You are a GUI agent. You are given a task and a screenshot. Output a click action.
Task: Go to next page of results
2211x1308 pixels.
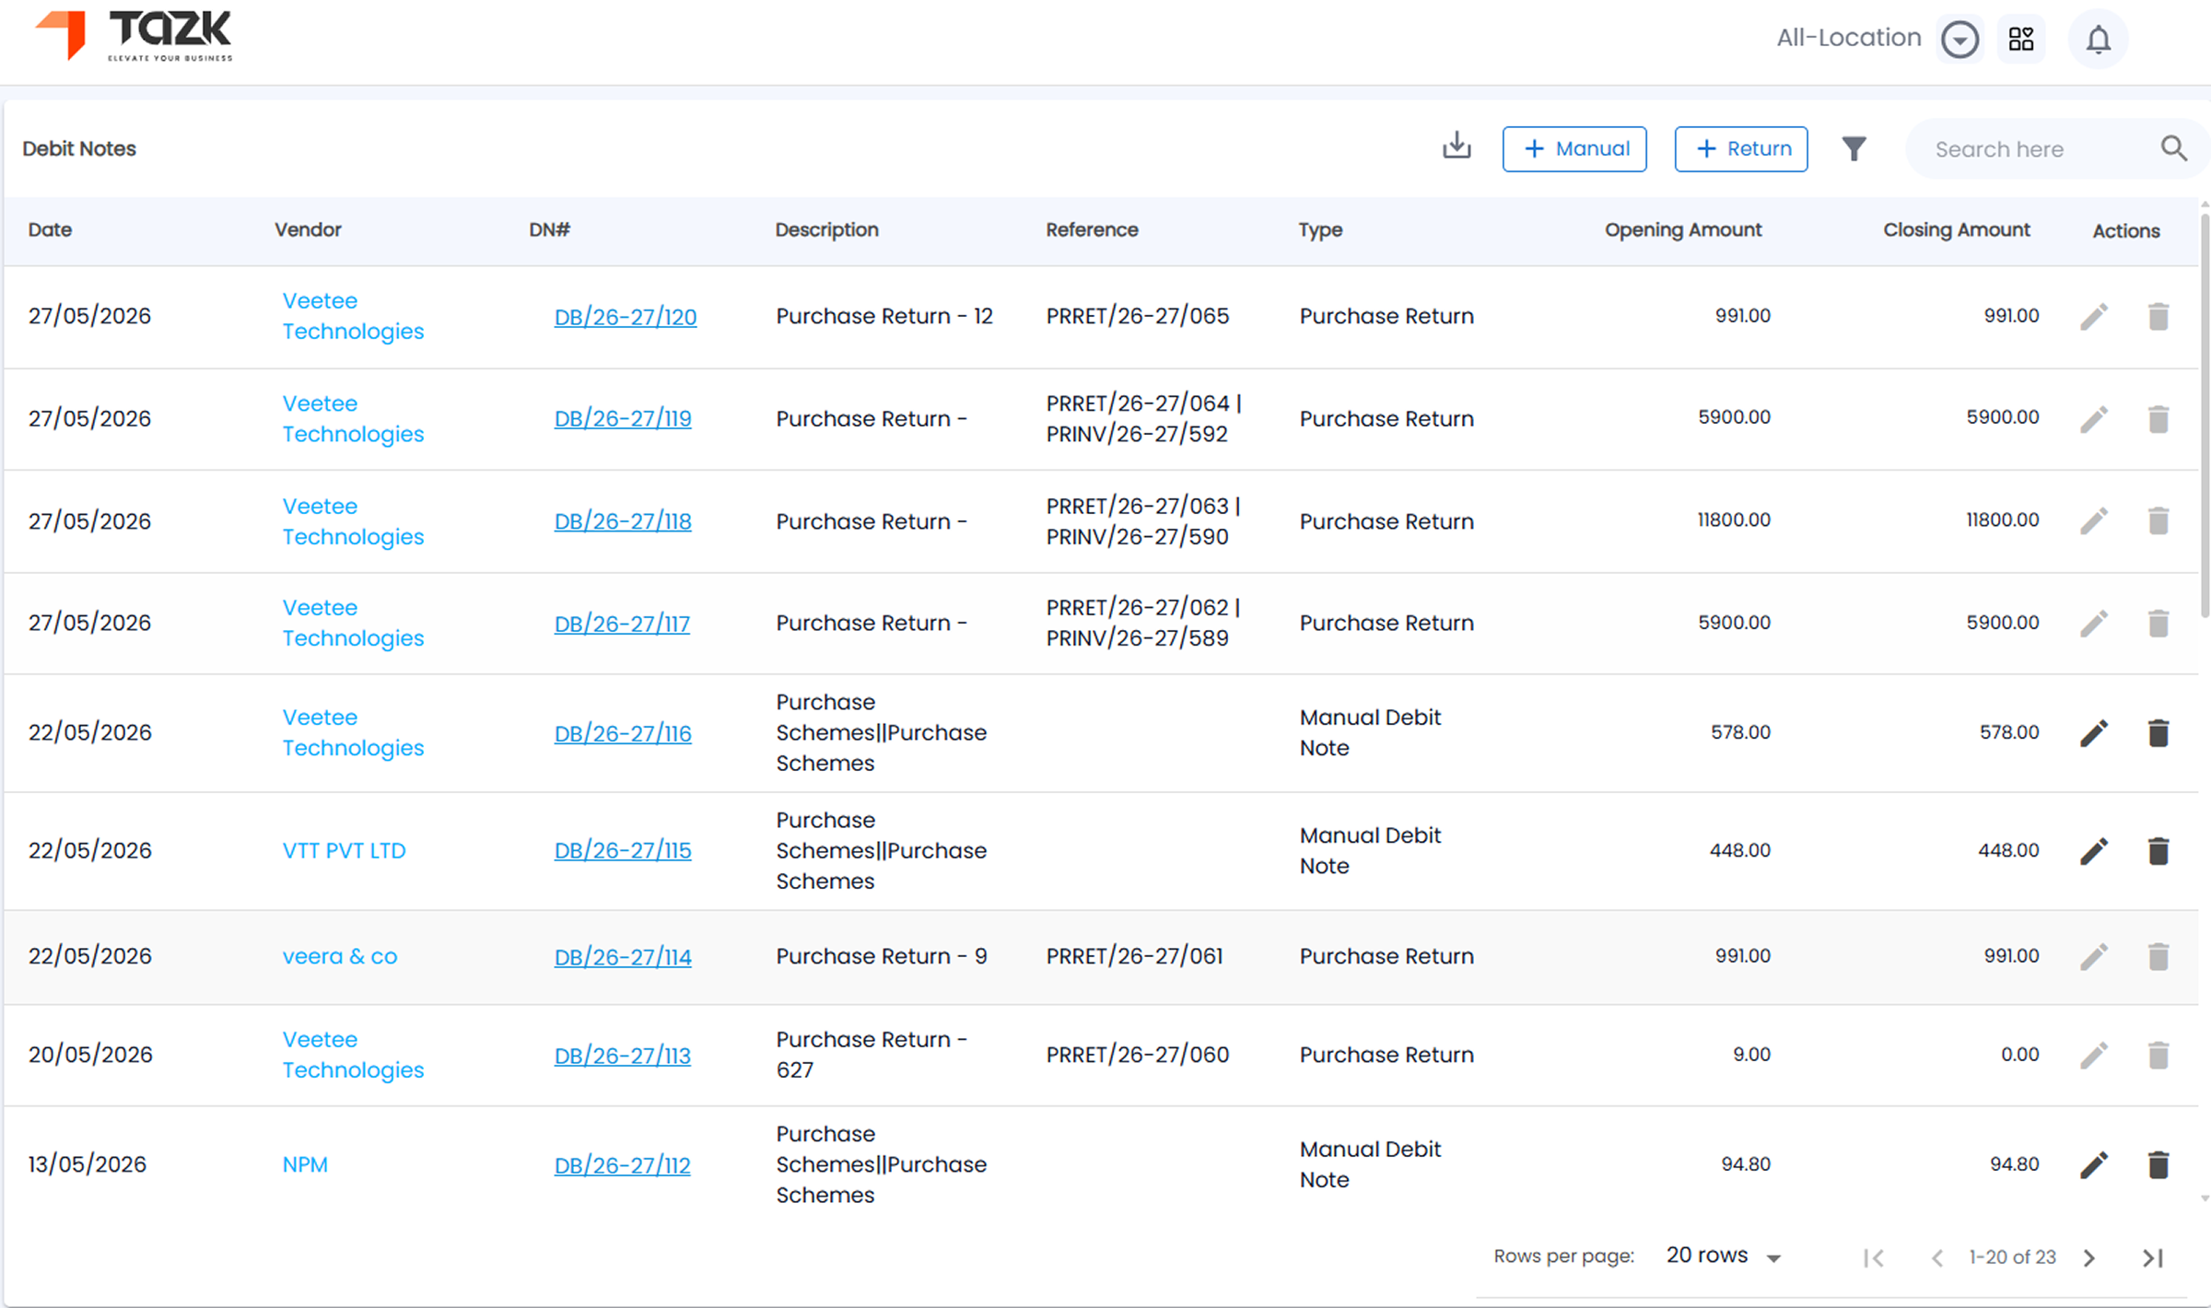[2088, 1257]
